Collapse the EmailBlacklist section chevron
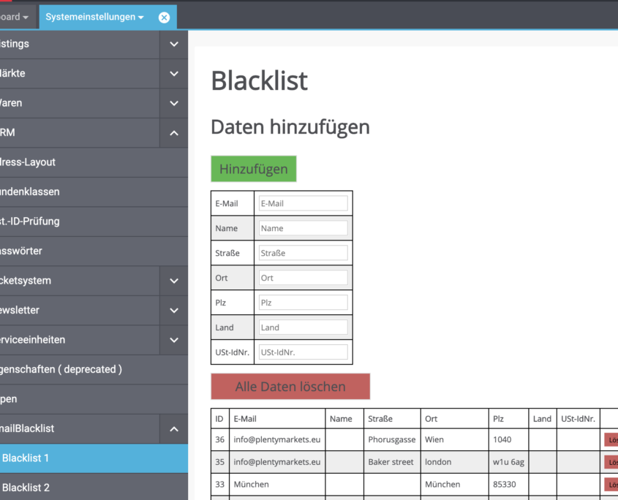Viewport: 618px width, 500px height. point(174,429)
